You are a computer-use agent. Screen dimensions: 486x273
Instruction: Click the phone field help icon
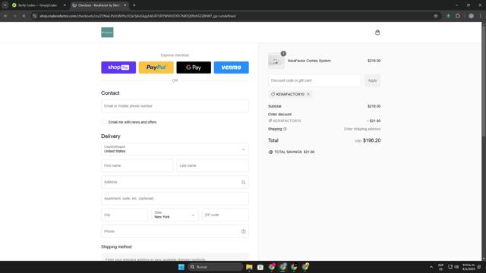[x=243, y=231]
